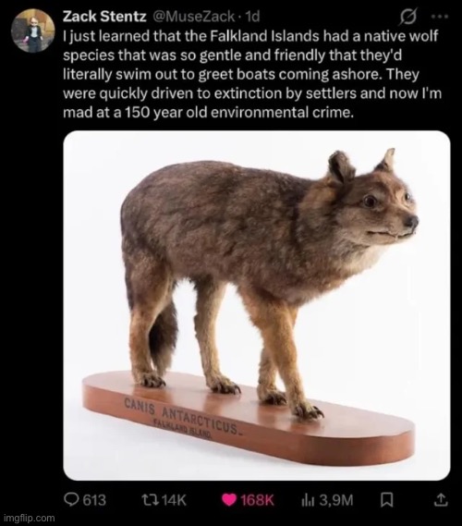Click the Zack Stentz display name
The height and width of the screenshot is (526, 462).
104,17
